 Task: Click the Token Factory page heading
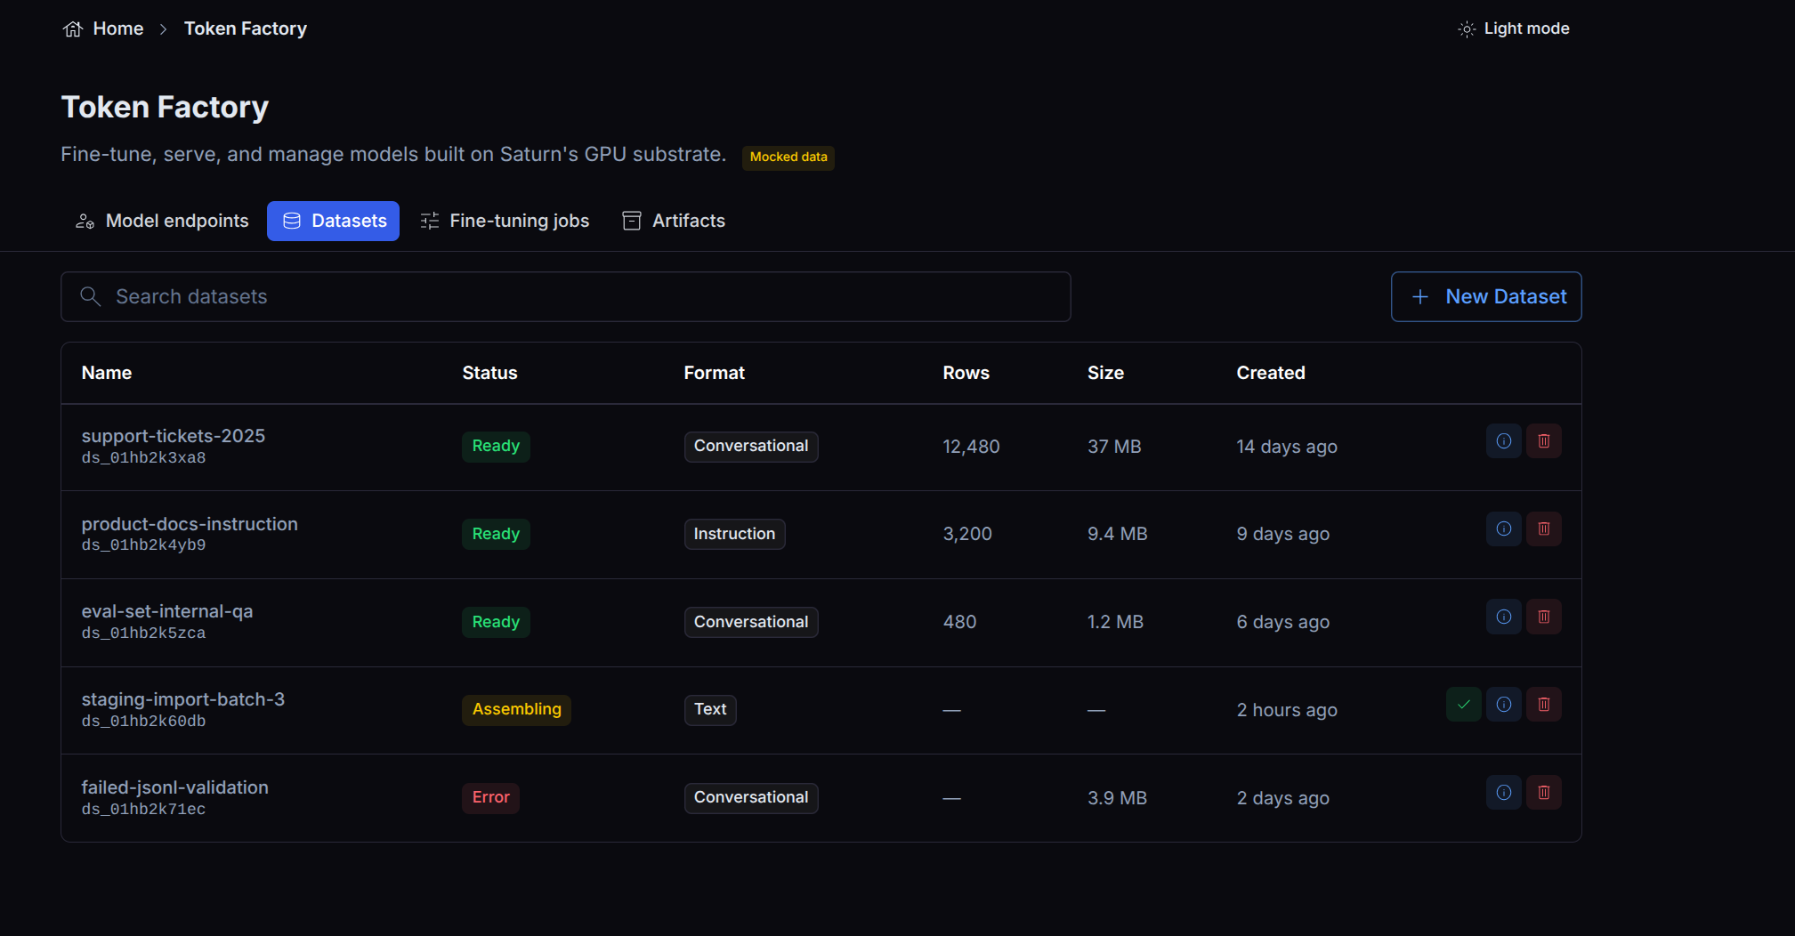point(165,107)
